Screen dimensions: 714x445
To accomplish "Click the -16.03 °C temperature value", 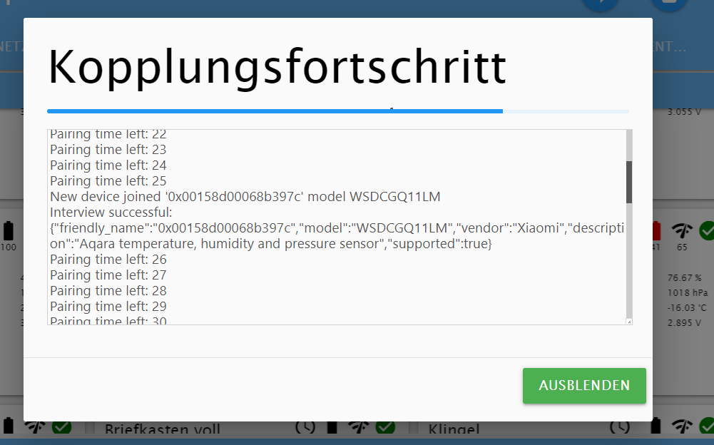I will click(x=687, y=307).
